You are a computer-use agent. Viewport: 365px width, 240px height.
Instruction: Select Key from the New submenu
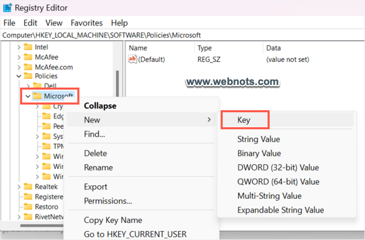point(244,120)
